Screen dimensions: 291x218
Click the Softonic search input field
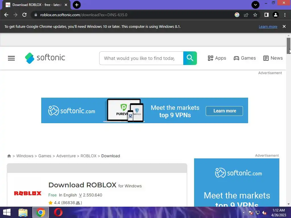coord(141,58)
